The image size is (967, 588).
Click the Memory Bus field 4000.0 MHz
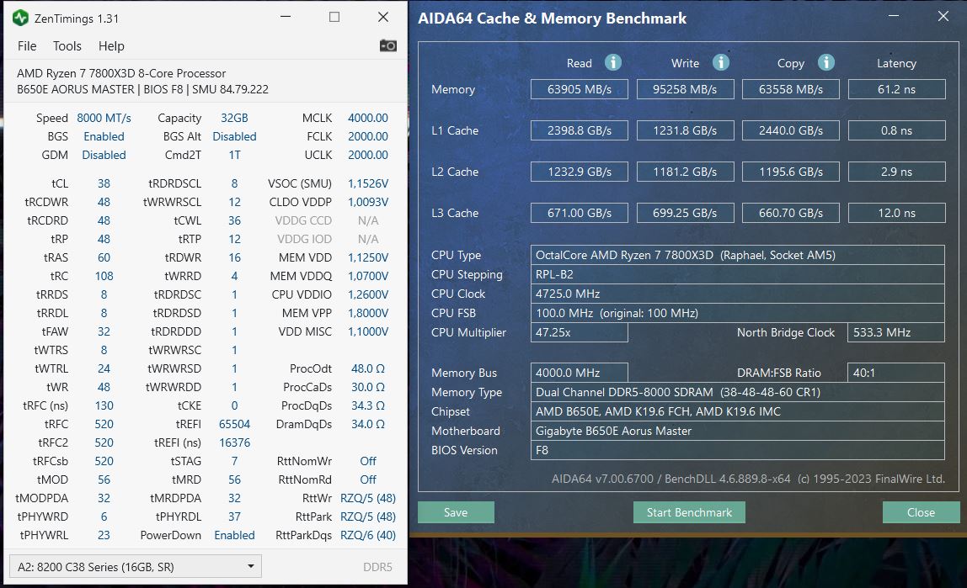(579, 373)
